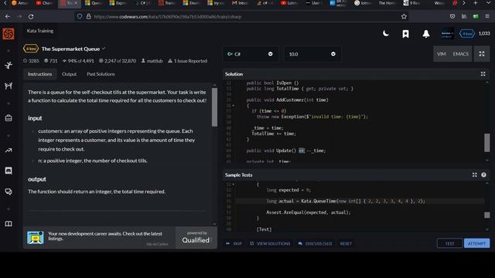
Task: Open the Qualified career listings ad
Action: 120,237
